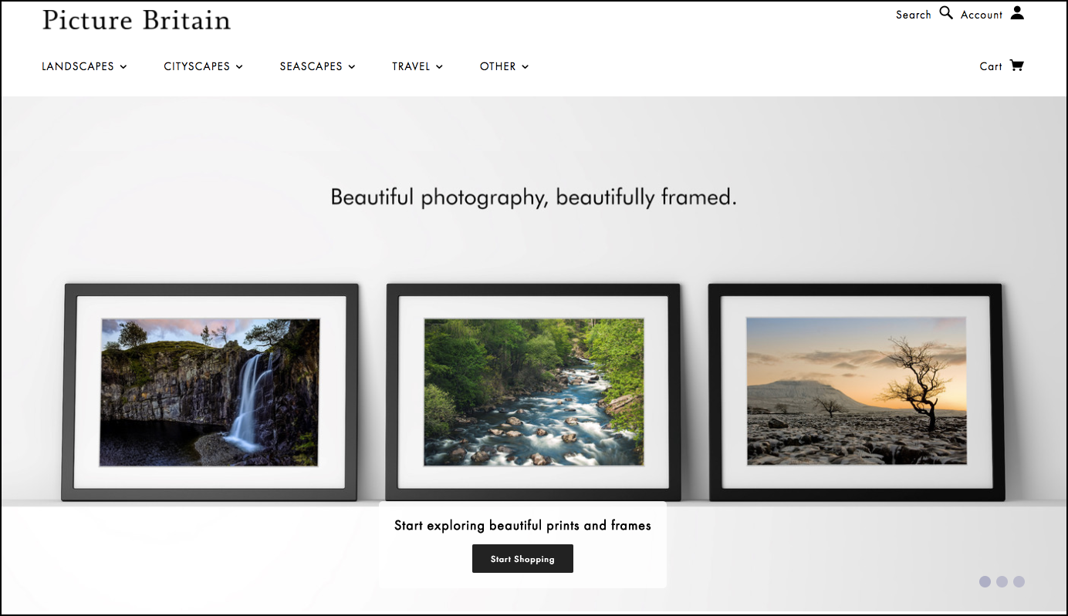Click the 'Beautiful photography, beautifully framed.' headline
The height and width of the screenshot is (616, 1068).
tap(533, 197)
